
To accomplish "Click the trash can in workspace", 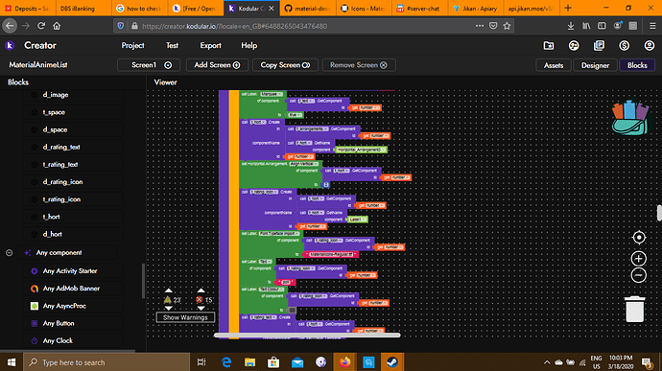I will pos(634,309).
